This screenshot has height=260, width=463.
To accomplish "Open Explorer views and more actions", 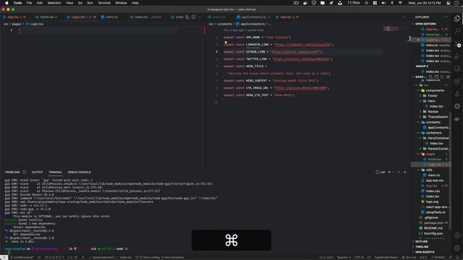I will tap(446, 17).
